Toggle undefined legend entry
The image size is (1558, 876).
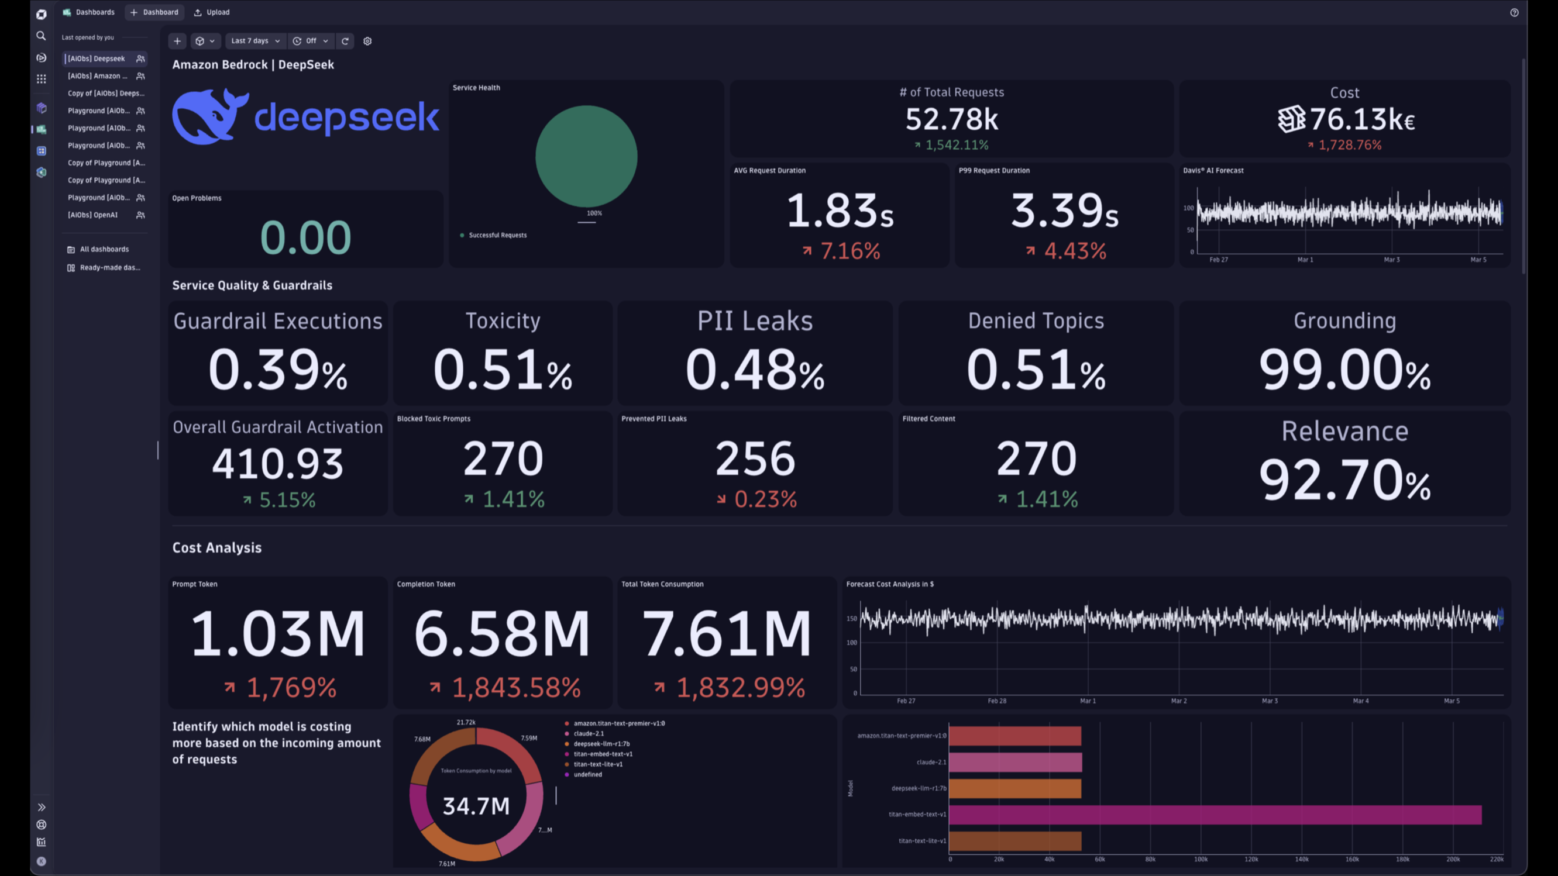tap(583, 775)
